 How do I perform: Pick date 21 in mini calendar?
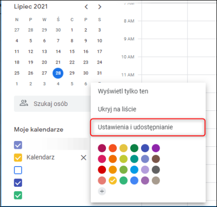(x=58, y=62)
